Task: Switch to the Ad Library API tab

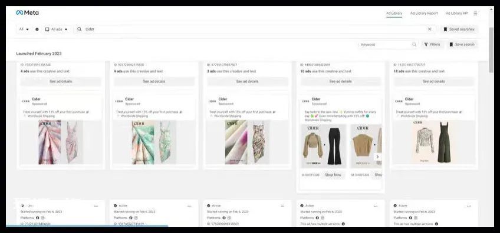Action: coord(457,14)
